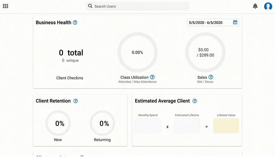Click the Estimated Lifetime value box
The width and height of the screenshot is (275, 161).
click(187, 126)
